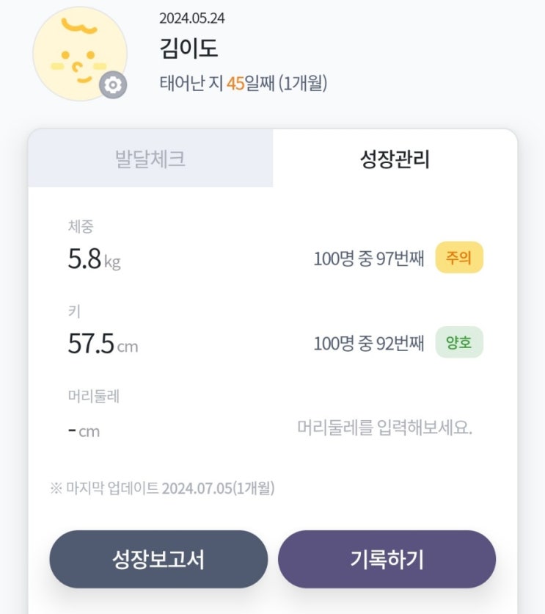
Task: Select the 성장관리 tab
Action: pos(395,159)
